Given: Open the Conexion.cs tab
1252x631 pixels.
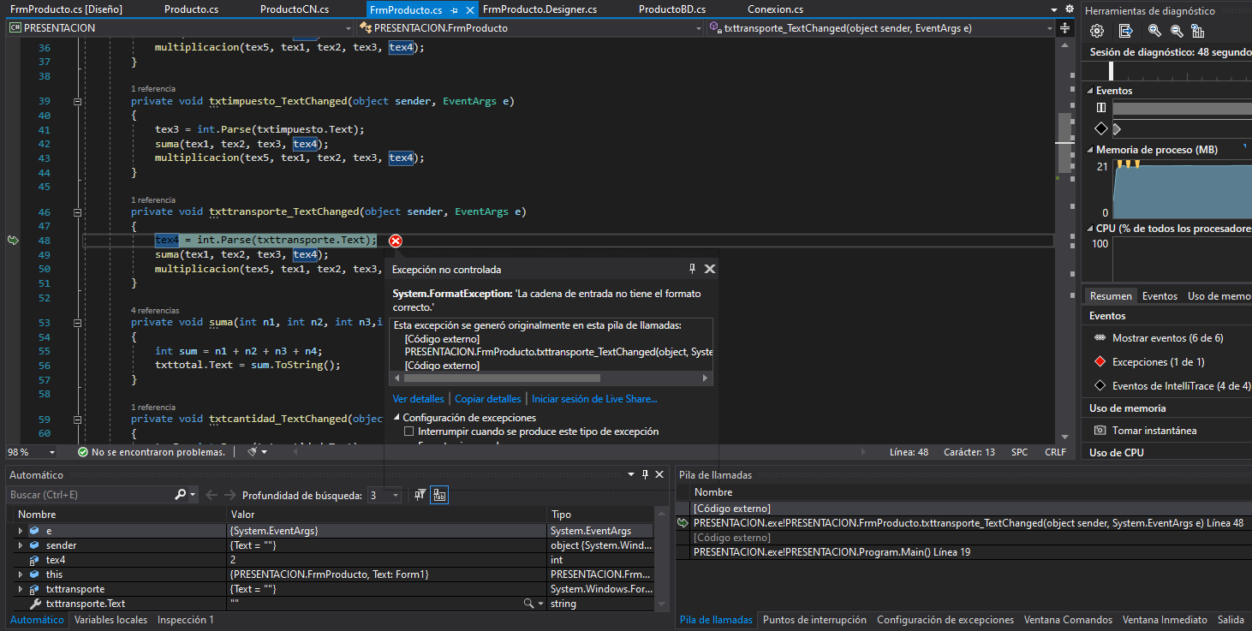Looking at the screenshot, I should coord(775,9).
